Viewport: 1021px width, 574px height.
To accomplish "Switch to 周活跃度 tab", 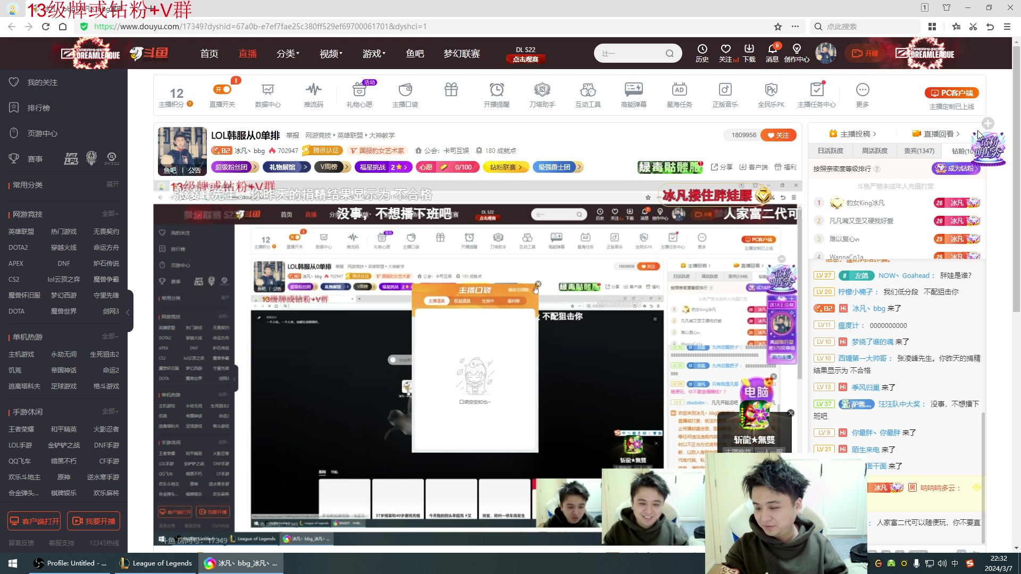I will coord(874,151).
